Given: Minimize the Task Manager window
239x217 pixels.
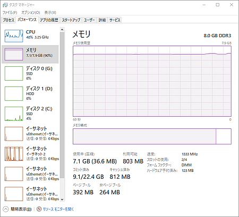Looking at the screenshot, I should [x=204, y=5].
